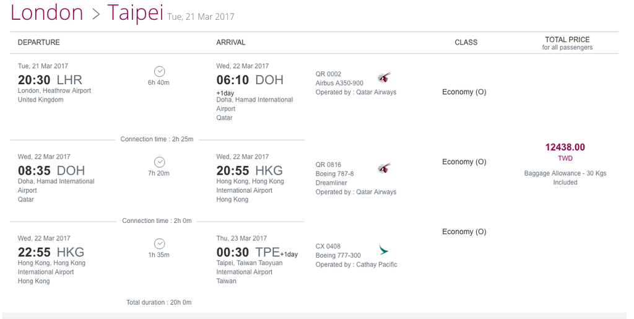634x319 pixels.
Task: Click the DEPARTURE column header
Action: [x=39, y=42]
